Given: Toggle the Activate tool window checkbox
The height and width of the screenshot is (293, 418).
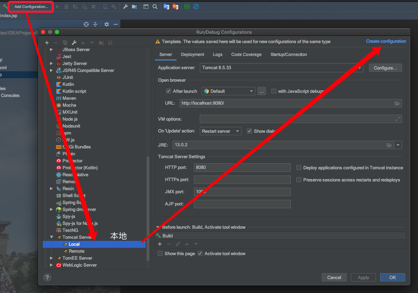Looking at the screenshot, I should pyautogui.click(x=200, y=253).
